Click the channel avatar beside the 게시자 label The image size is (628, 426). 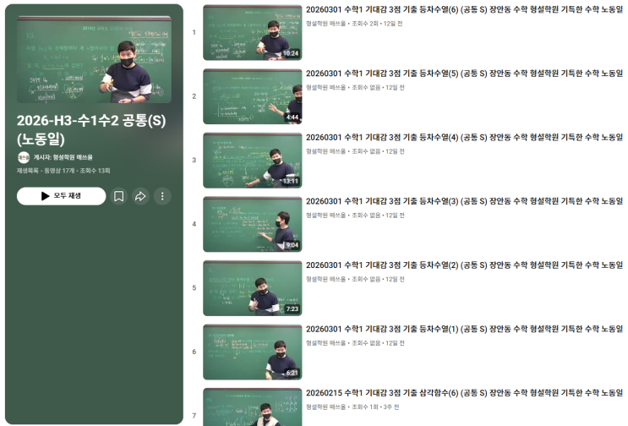point(24,157)
